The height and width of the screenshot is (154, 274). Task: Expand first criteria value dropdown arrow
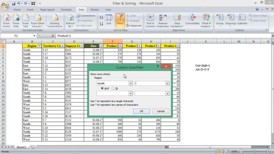167,83
